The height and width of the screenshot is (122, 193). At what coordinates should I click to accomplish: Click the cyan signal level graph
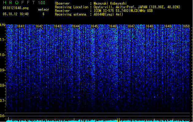[x=98, y=121]
